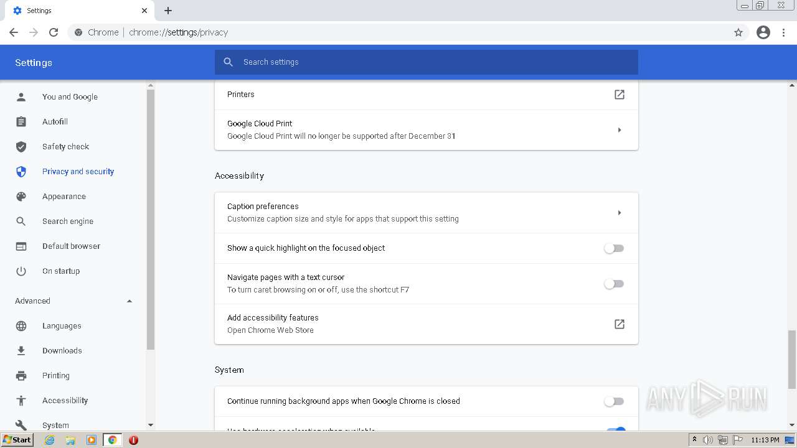Click the Printing printer icon
The image size is (797, 448).
coord(21,375)
